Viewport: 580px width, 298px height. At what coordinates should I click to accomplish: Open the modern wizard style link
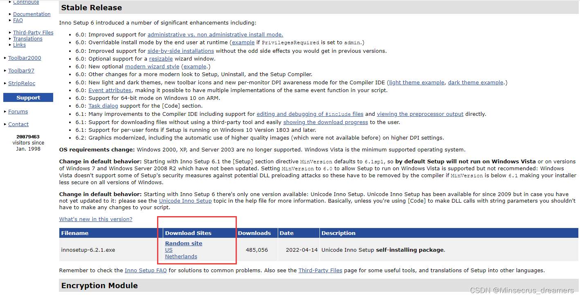pos(152,66)
